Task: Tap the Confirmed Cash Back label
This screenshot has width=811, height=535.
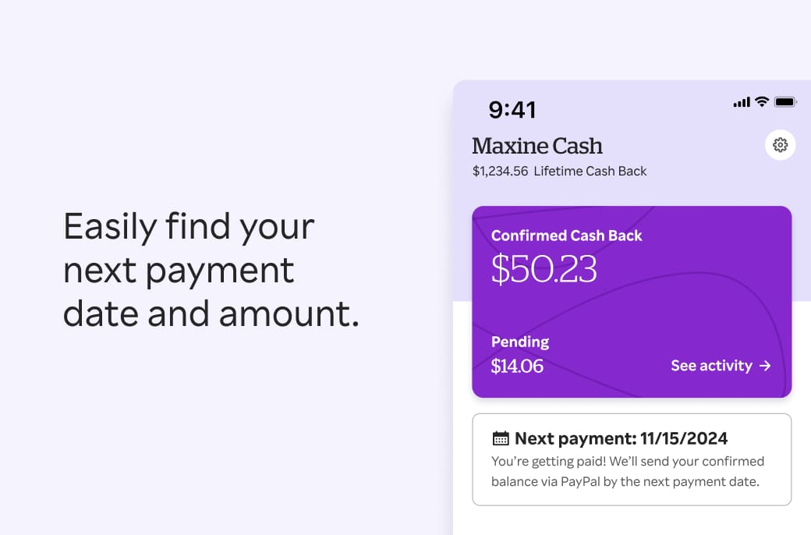Action: (566, 236)
